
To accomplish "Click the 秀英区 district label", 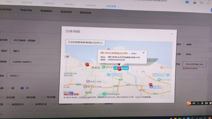I will 96,68.
